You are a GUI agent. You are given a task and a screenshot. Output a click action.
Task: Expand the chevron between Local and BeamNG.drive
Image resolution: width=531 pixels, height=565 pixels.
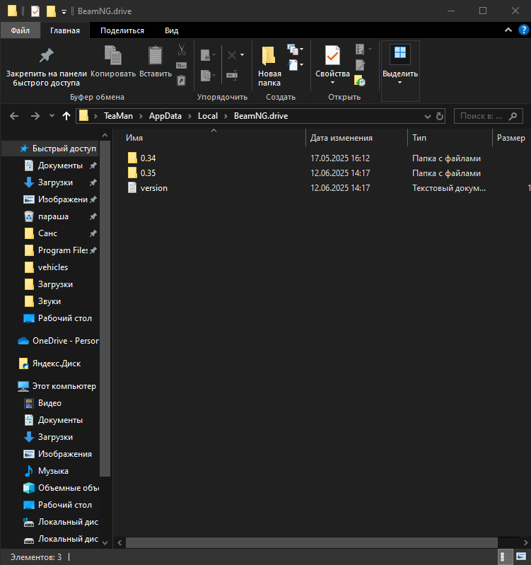(x=226, y=116)
